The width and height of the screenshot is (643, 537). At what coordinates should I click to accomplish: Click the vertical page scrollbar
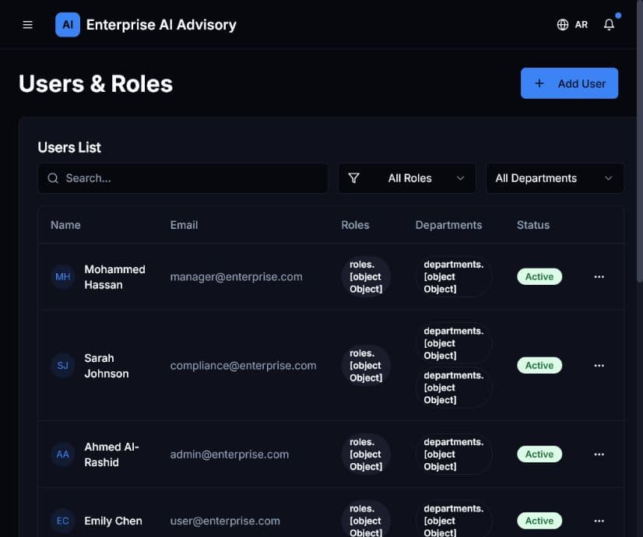click(639, 141)
